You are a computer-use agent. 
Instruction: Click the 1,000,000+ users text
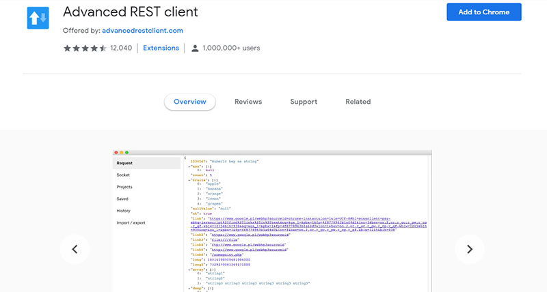point(231,48)
